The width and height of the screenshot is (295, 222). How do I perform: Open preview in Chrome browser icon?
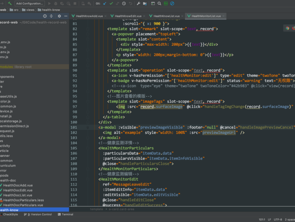click(x=287, y=28)
